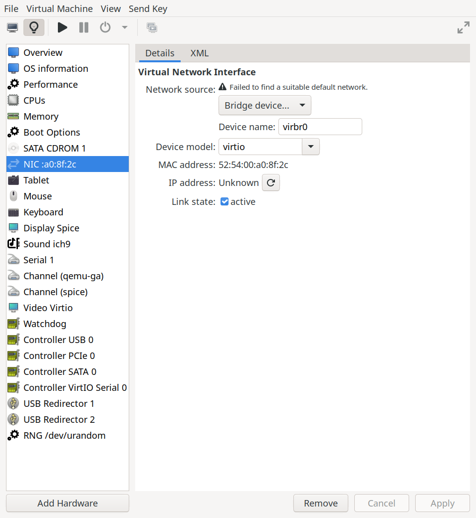Switch to the Details tab
This screenshot has width=476, height=518.
(160, 53)
